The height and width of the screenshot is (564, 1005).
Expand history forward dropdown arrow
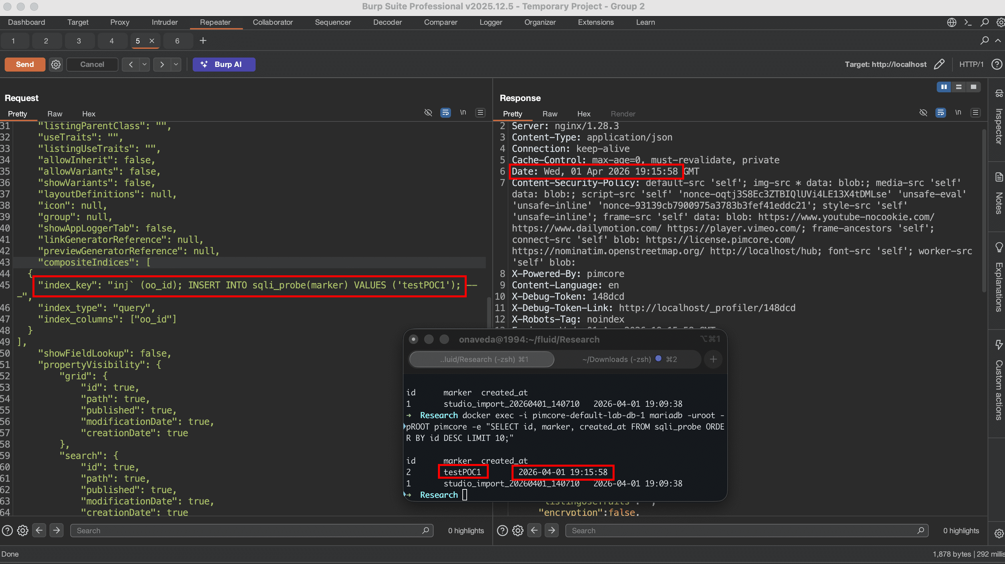click(x=176, y=64)
